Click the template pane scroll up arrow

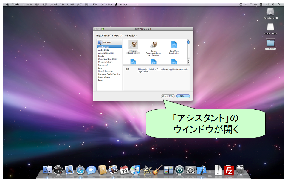(x=188, y=60)
